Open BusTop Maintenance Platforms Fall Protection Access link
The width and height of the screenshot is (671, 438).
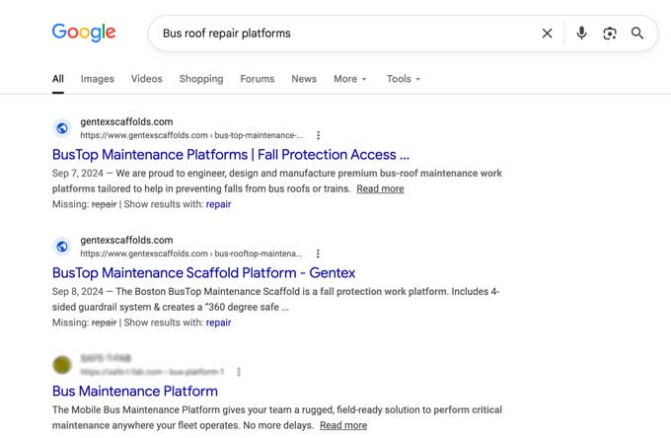231,155
